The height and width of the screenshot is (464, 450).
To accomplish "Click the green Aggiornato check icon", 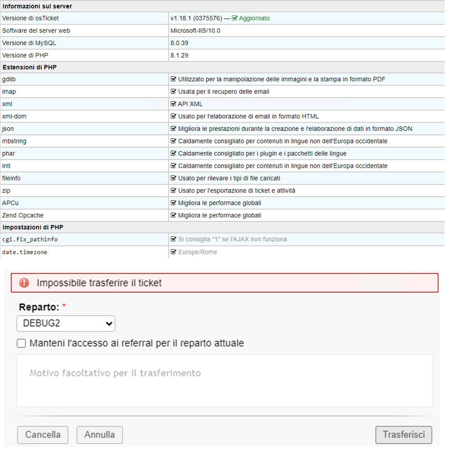I will pos(234,18).
